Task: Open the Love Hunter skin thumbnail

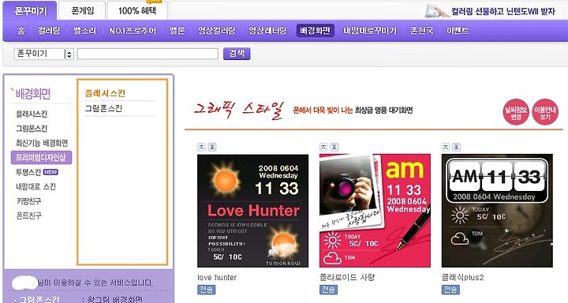Action: click(253, 211)
